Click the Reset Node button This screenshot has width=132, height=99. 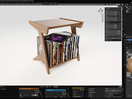click(x=113, y=91)
